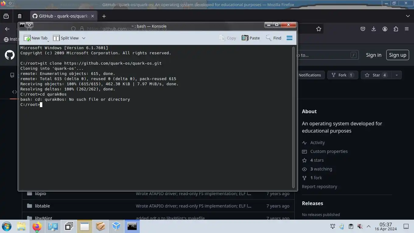Open the notifications bell in system tray

click(x=333, y=226)
